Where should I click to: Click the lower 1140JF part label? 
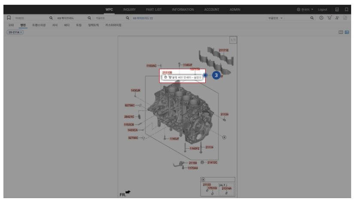click(x=175, y=139)
